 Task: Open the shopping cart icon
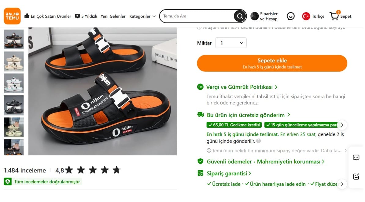(334, 16)
